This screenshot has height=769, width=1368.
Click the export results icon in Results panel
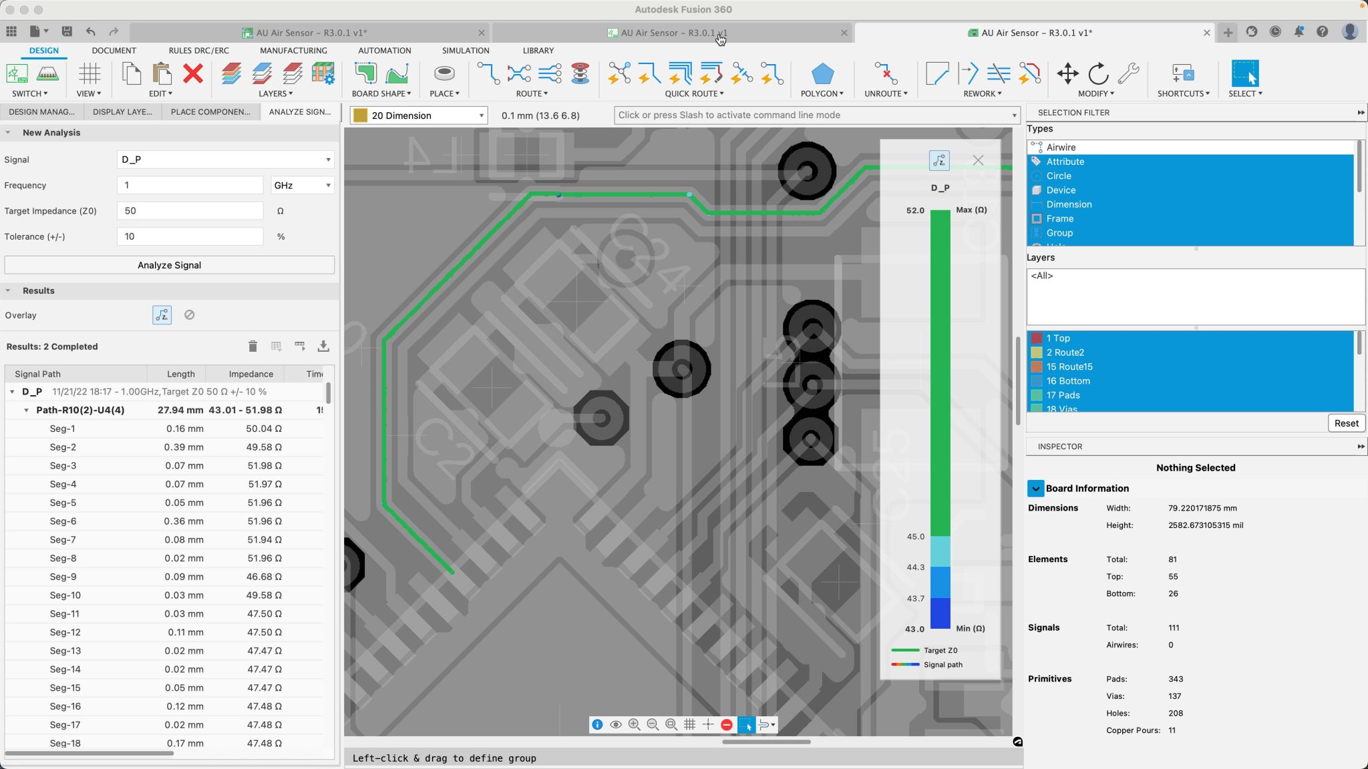tap(323, 346)
